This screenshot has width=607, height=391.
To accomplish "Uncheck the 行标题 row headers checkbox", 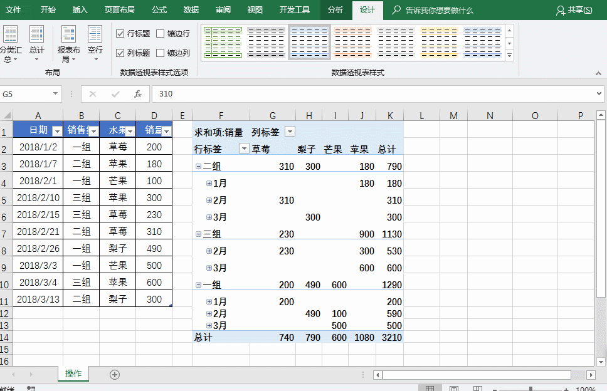I will (120, 34).
